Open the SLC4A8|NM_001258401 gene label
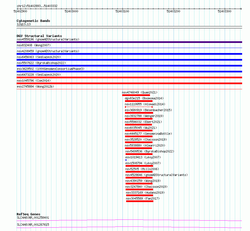This screenshot has height=231, width=250. (x=33, y=218)
